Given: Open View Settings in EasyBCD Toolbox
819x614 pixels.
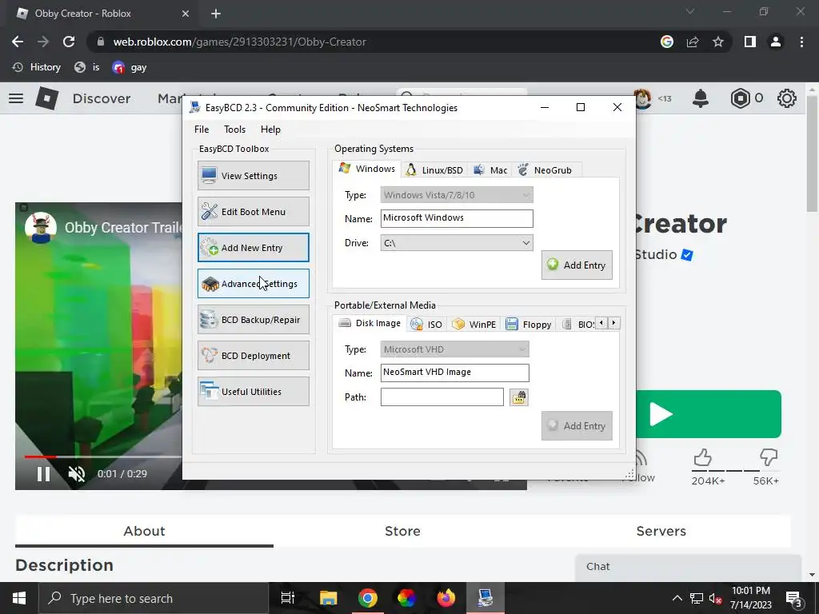Looking at the screenshot, I should pos(254,175).
